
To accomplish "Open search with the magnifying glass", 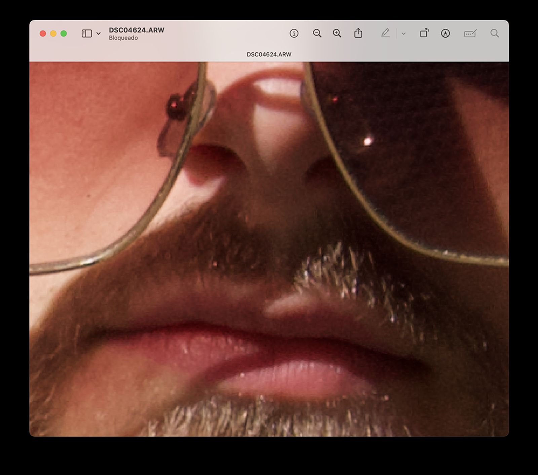I will point(494,33).
